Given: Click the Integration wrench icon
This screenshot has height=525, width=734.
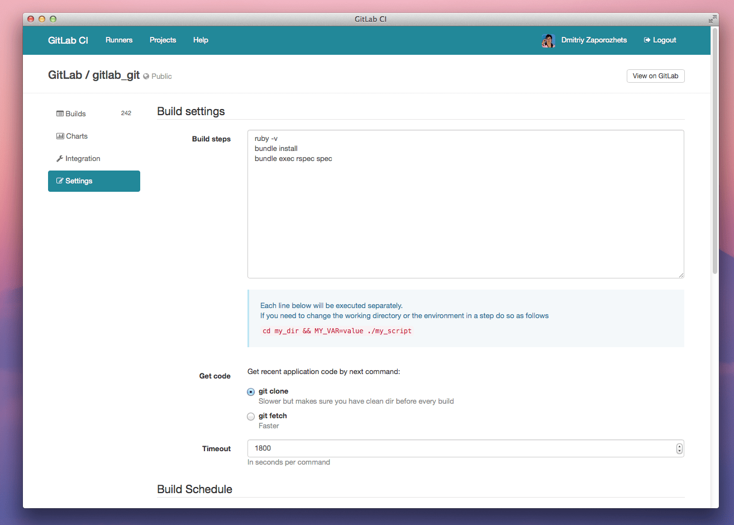Looking at the screenshot, I should 60,159.
